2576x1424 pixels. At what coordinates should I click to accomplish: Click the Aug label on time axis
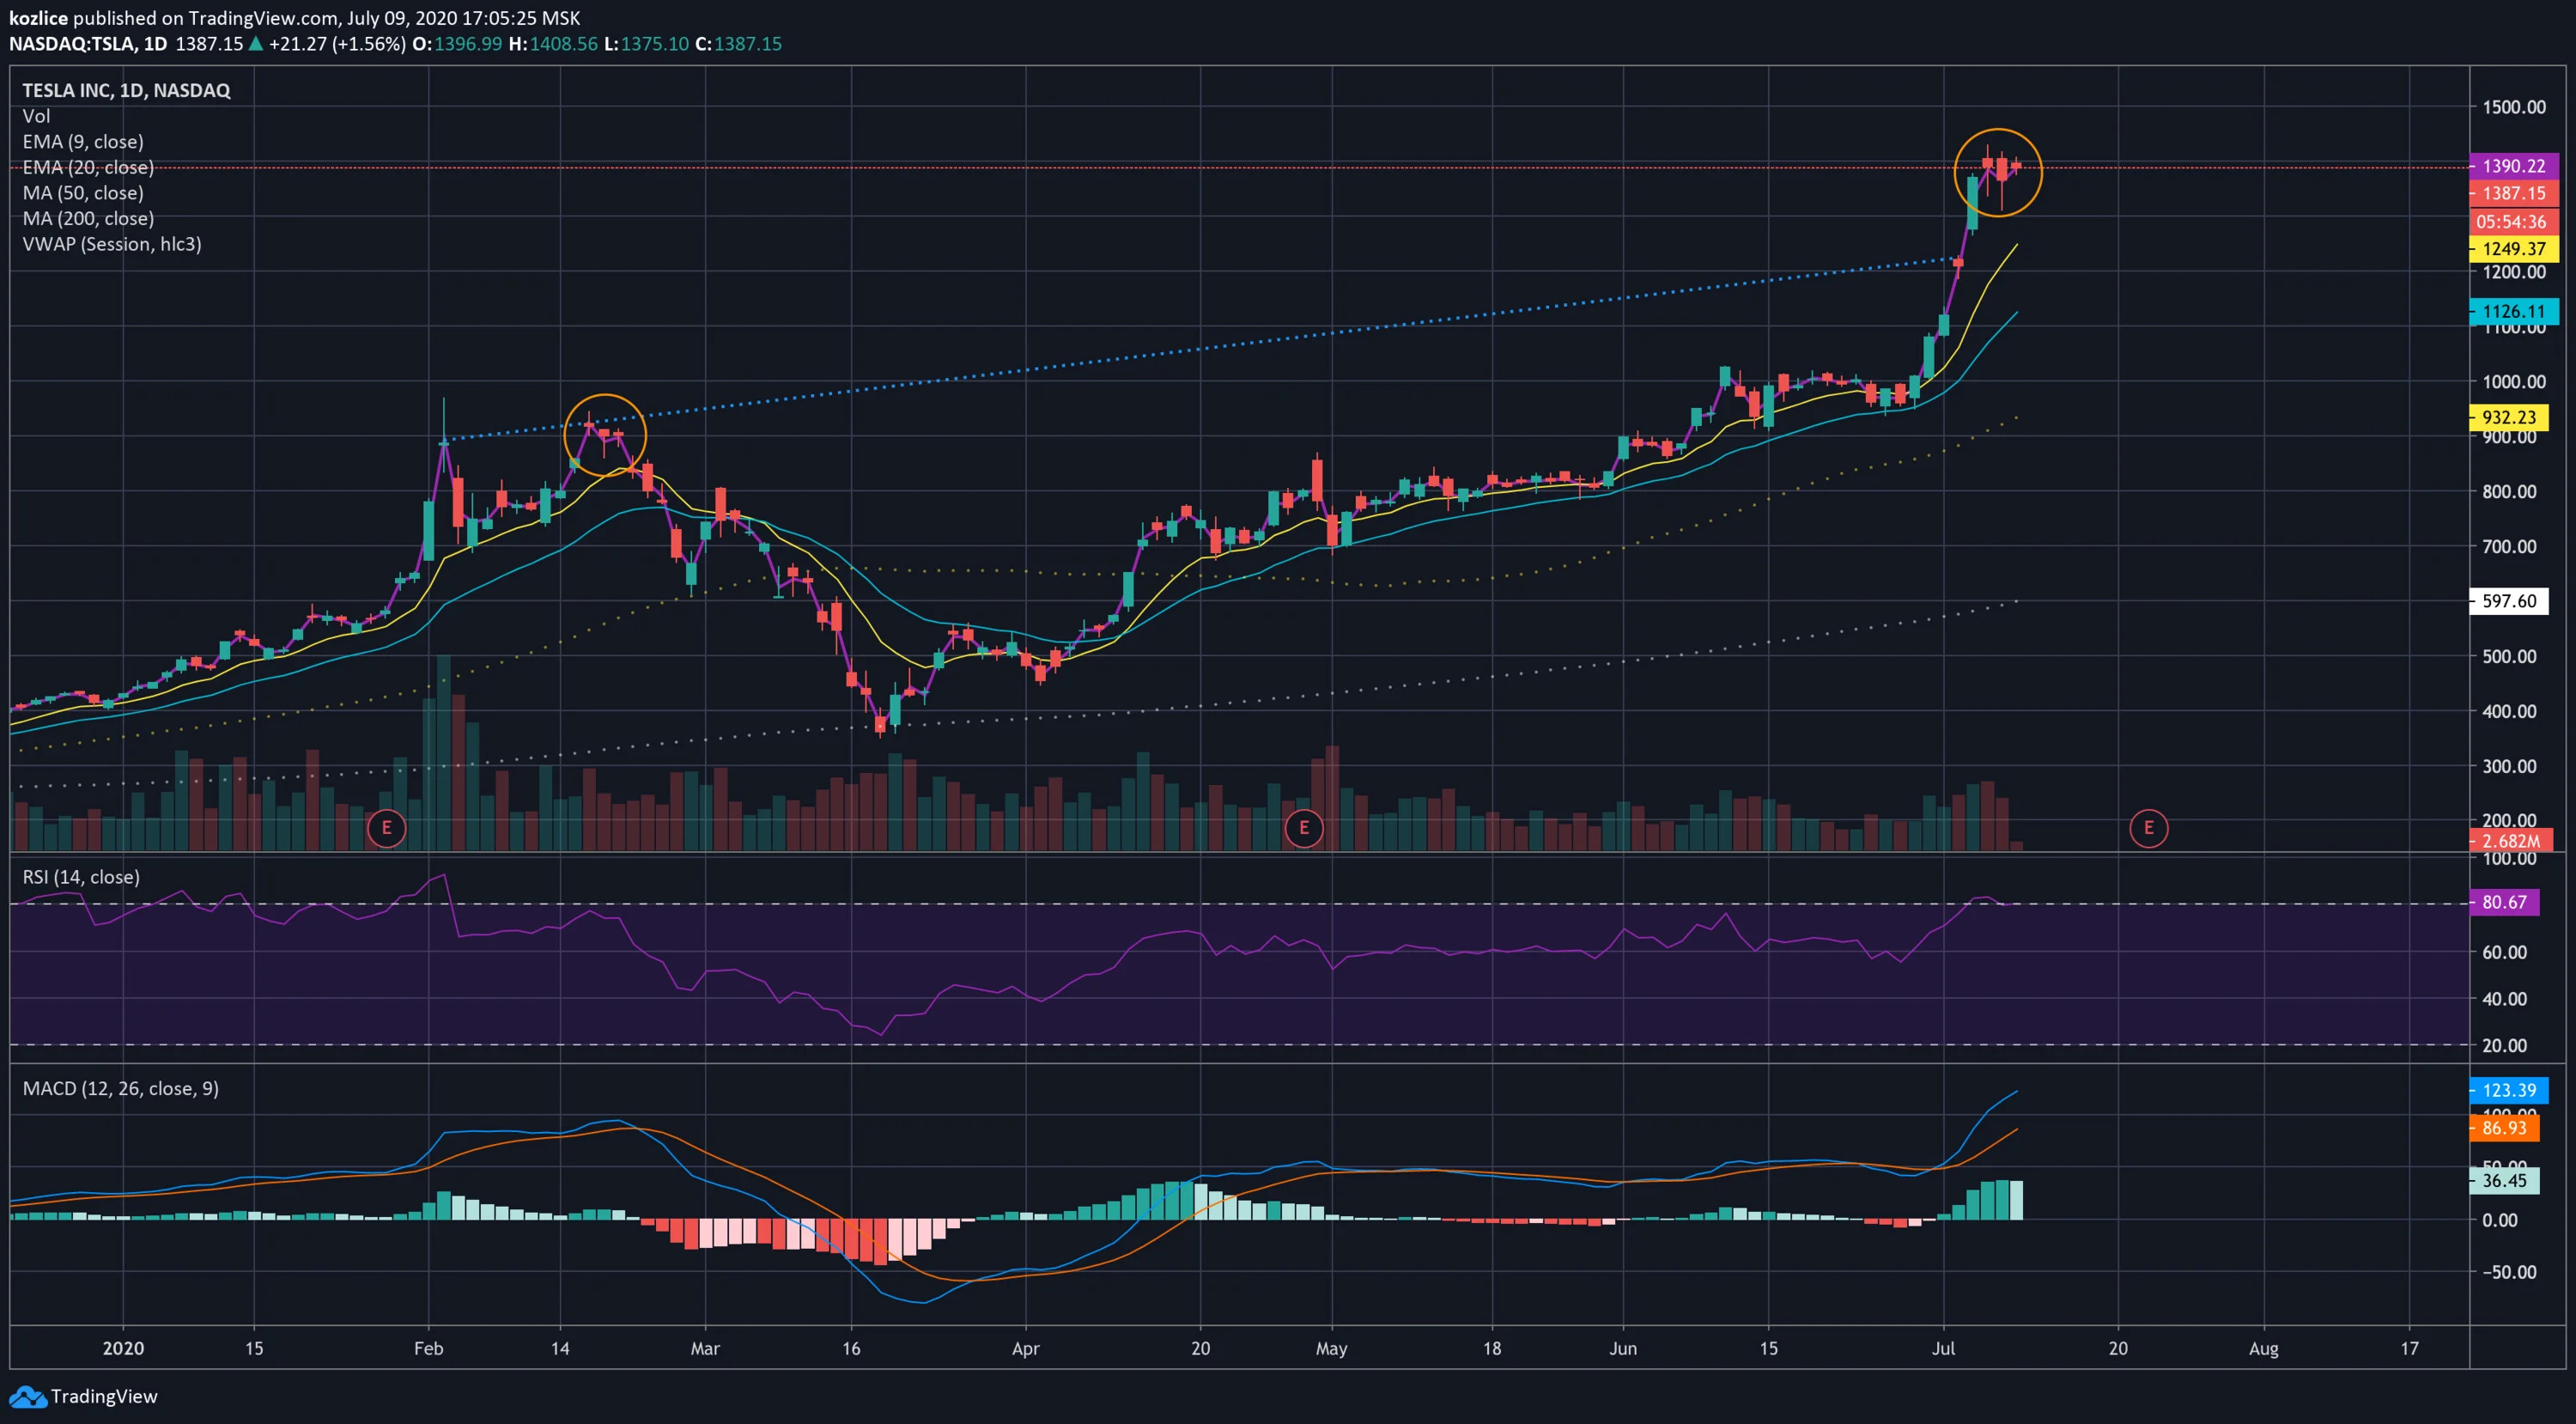coord(2263,1348)
